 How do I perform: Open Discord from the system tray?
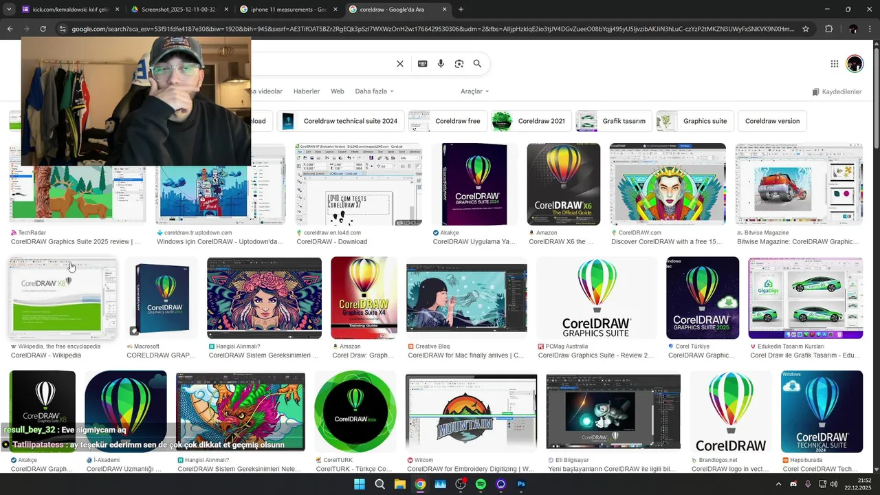tap(793, 484)
